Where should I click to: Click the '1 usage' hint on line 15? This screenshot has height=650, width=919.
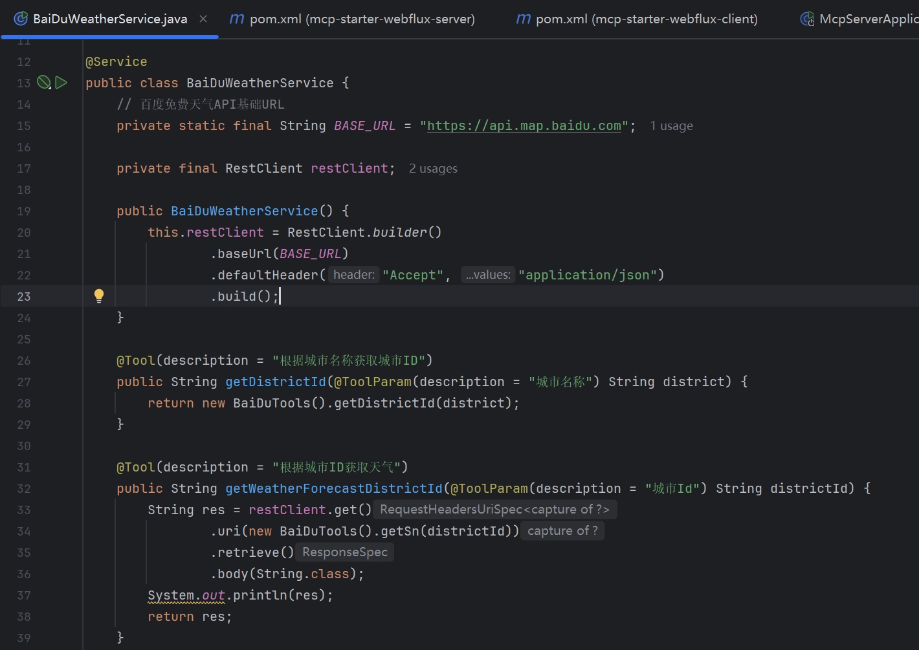[671, 125]
